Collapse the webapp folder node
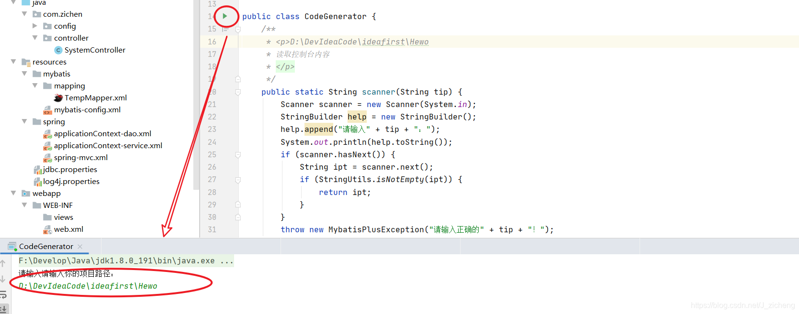 (13, 193)
